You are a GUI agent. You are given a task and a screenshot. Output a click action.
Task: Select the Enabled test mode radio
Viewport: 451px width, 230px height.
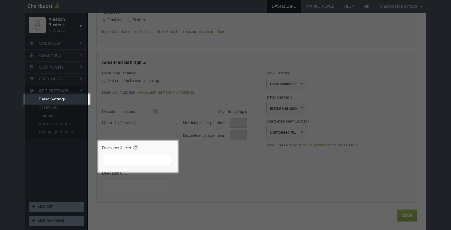tap(129, 20)
